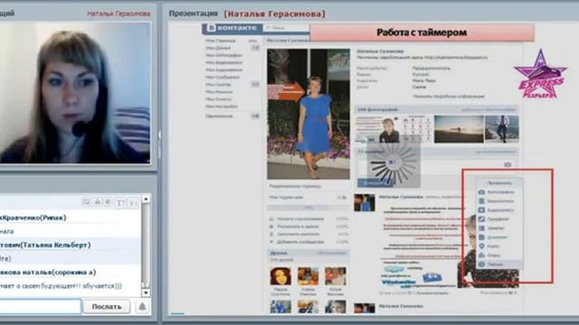The width and height of the screenshot is (579, 325).
Task: Click the chat scrollbar down arrow
Action: point(146,292)
